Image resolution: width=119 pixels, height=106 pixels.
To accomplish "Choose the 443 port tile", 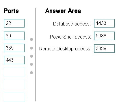I will point(14,60).
